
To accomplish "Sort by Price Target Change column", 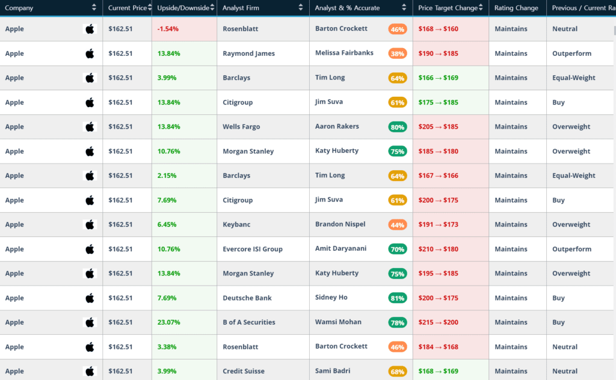I will pos(482,8).
